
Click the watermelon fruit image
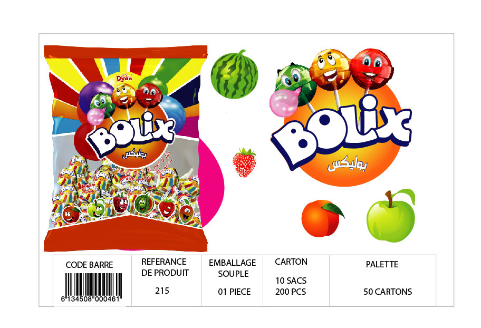pos(235,74)
